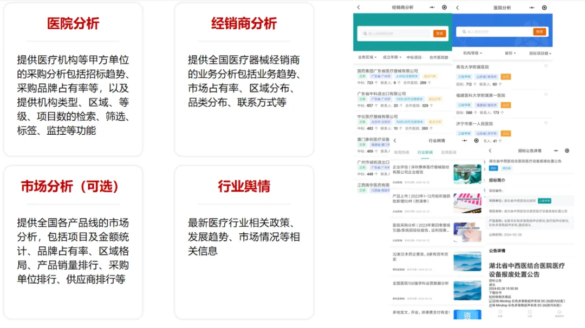Screen dimensions: 585x328
Task: Select the 友商新闻 tab
Action: click(x=448, y=153)
